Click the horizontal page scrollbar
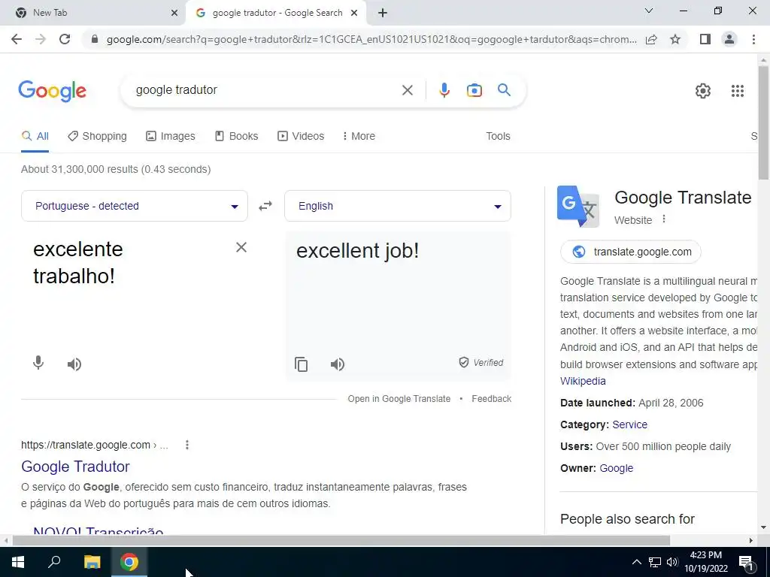770x577 pixels. pos(341,540)
